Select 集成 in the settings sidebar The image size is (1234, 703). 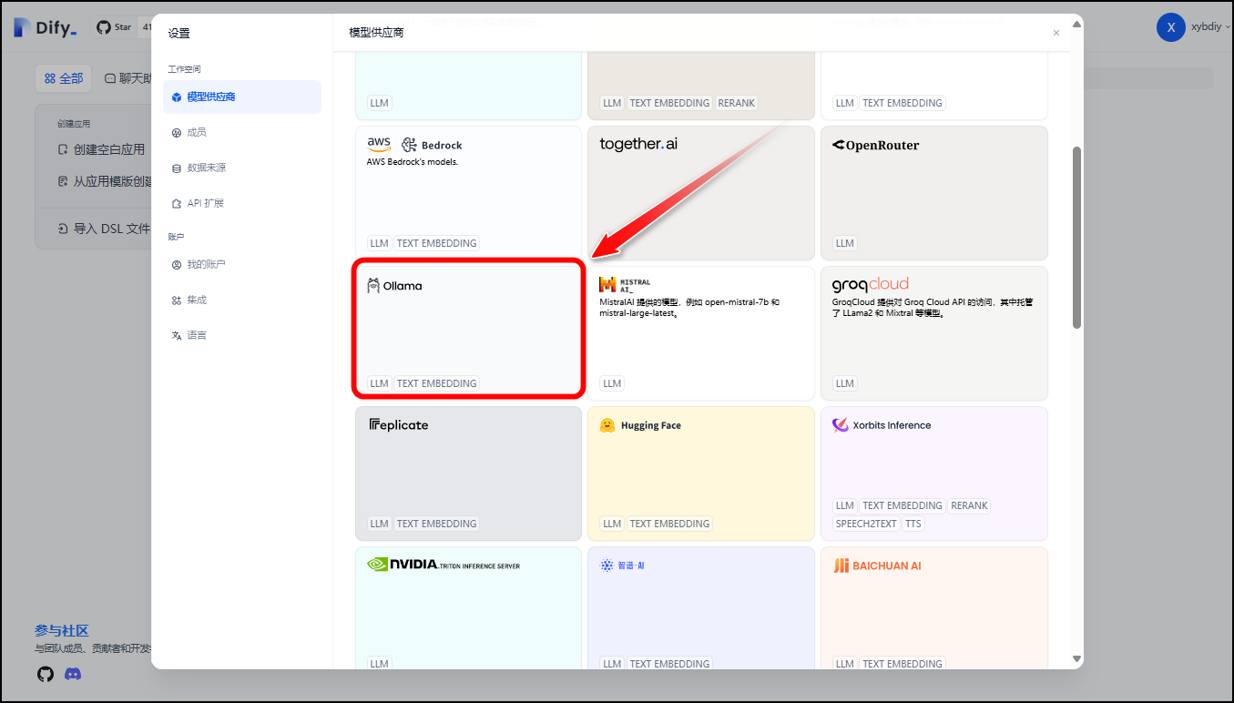point(242,300)
